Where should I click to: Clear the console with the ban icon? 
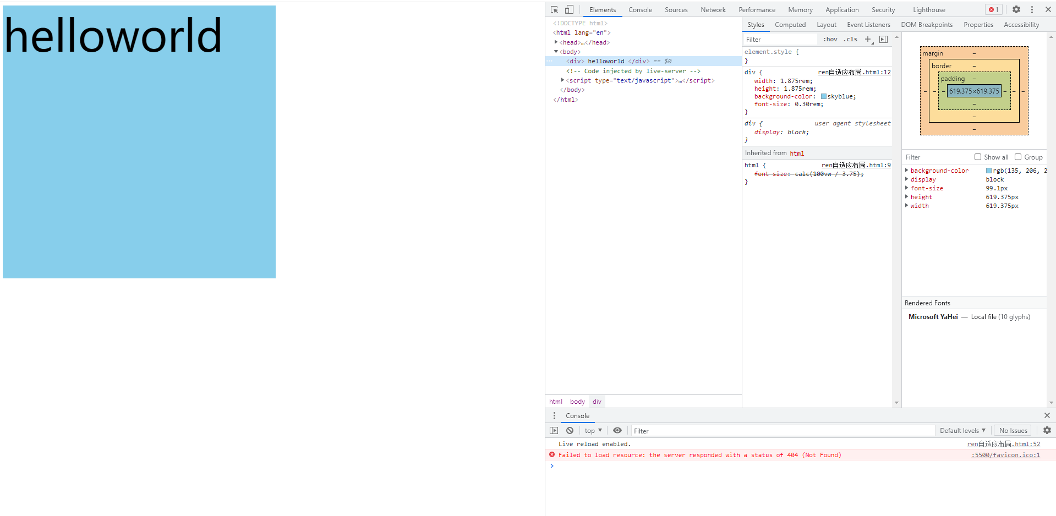[x=570, y=430]
